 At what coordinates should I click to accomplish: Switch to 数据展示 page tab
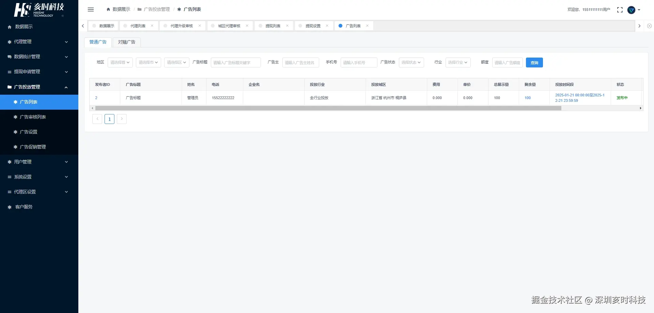(104, 26)
